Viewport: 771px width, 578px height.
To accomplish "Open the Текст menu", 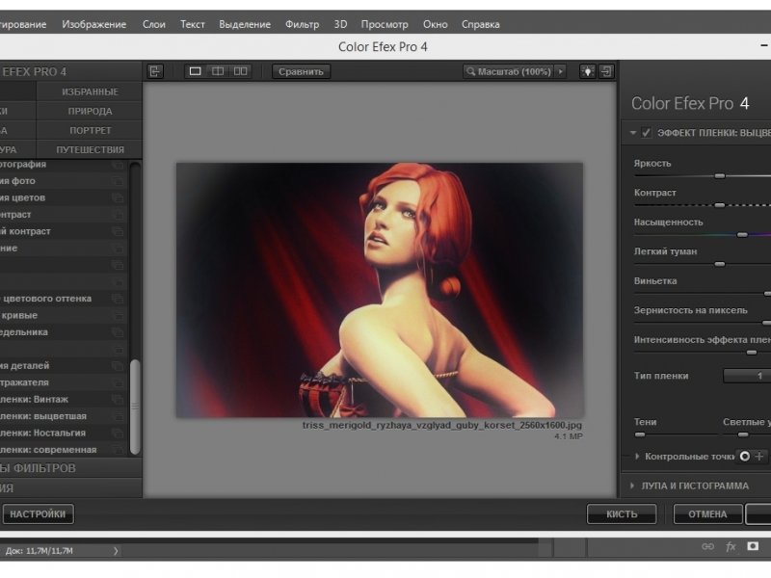I will pos(192,24).
